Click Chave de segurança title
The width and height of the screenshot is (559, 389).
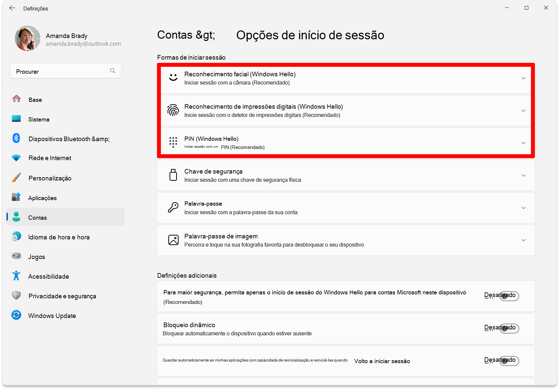point(213,171)
